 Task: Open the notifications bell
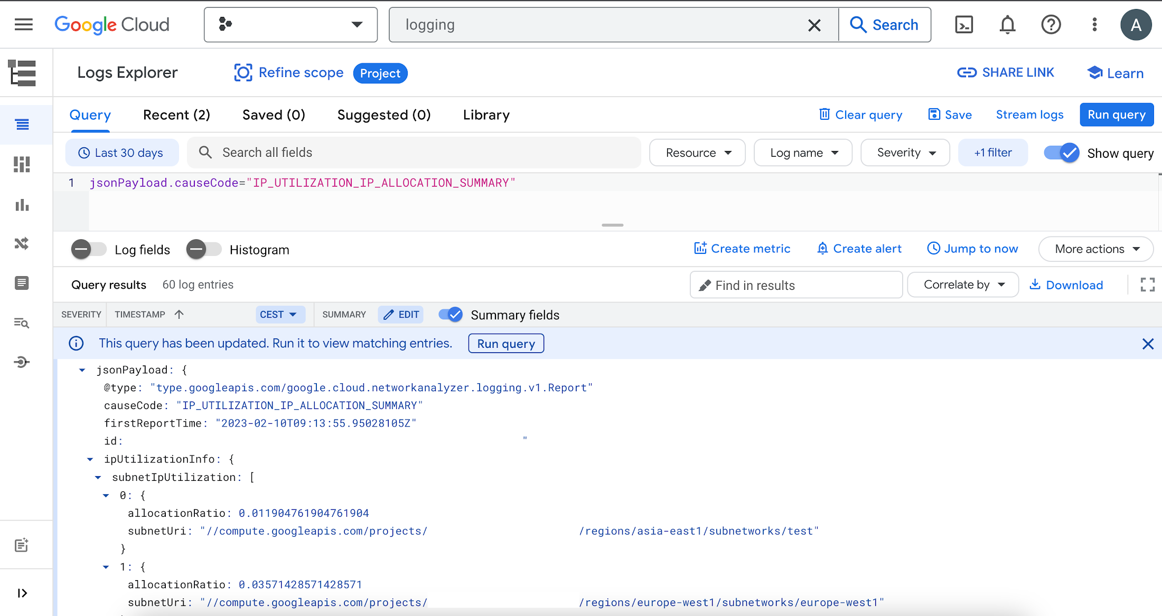click(x=1007, y=24)
